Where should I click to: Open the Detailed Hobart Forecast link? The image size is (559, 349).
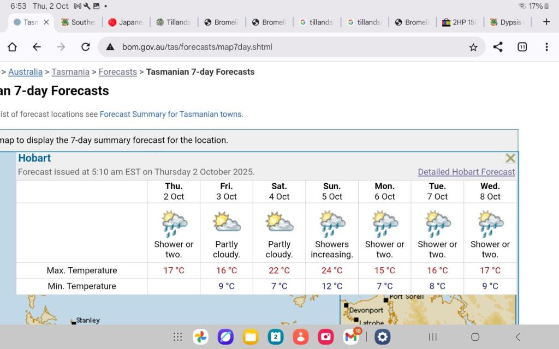point(466,172)
